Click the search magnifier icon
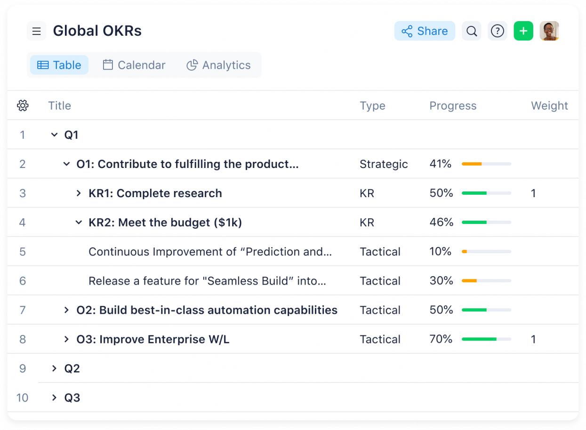Screen dimensions: 586x430 tap(471, 32)
